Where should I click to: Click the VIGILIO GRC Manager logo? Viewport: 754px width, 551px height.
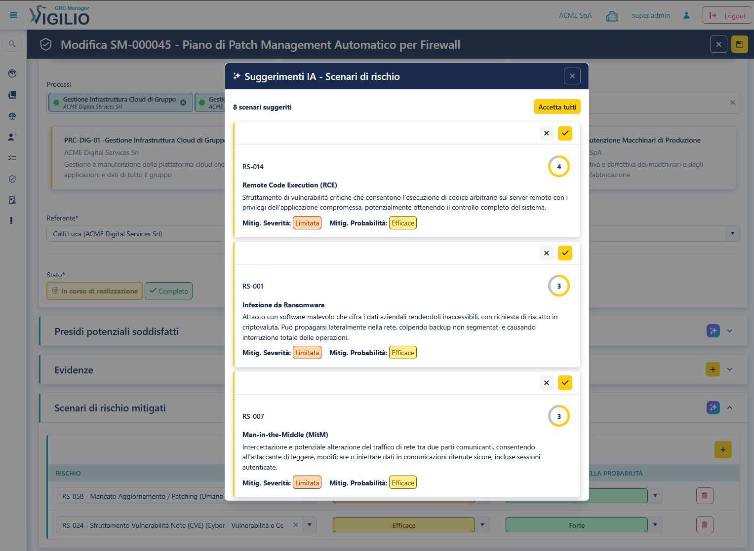click(59, 15)
